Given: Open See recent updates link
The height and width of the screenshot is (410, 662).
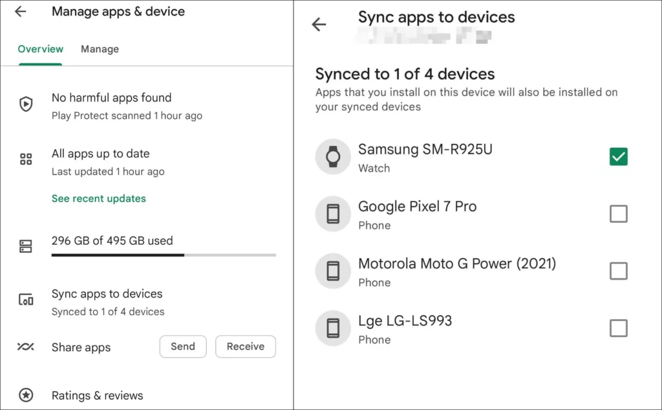Looking at the screenshot, I should [x=99, y=198].
